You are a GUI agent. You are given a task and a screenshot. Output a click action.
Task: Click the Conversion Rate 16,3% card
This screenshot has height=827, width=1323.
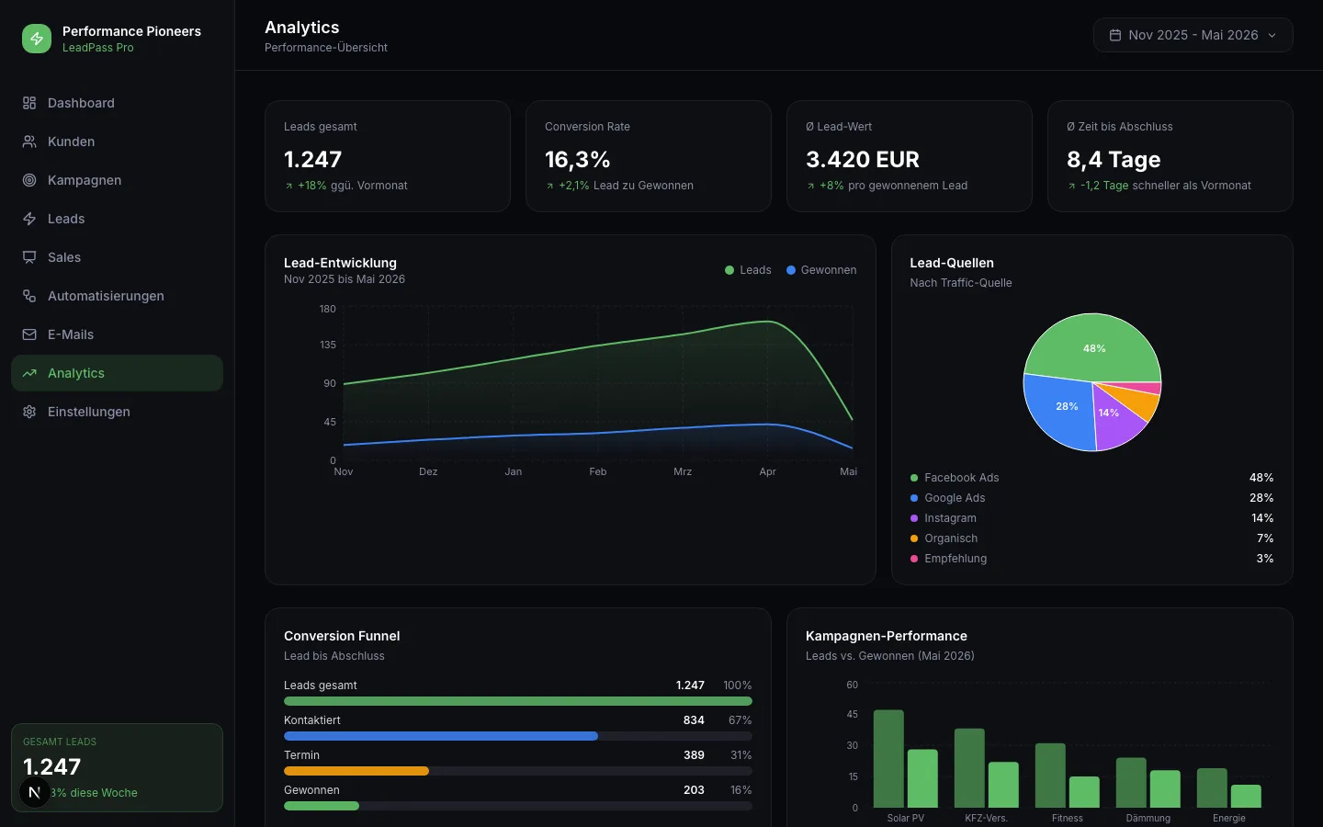[x=649, y=156]
